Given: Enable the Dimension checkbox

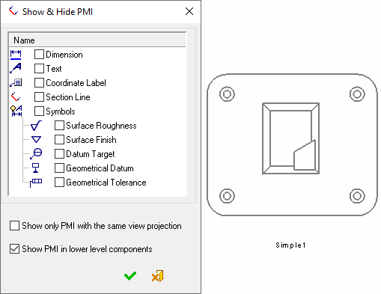Looking at the screenshot, I should click(x=39, y=55).
